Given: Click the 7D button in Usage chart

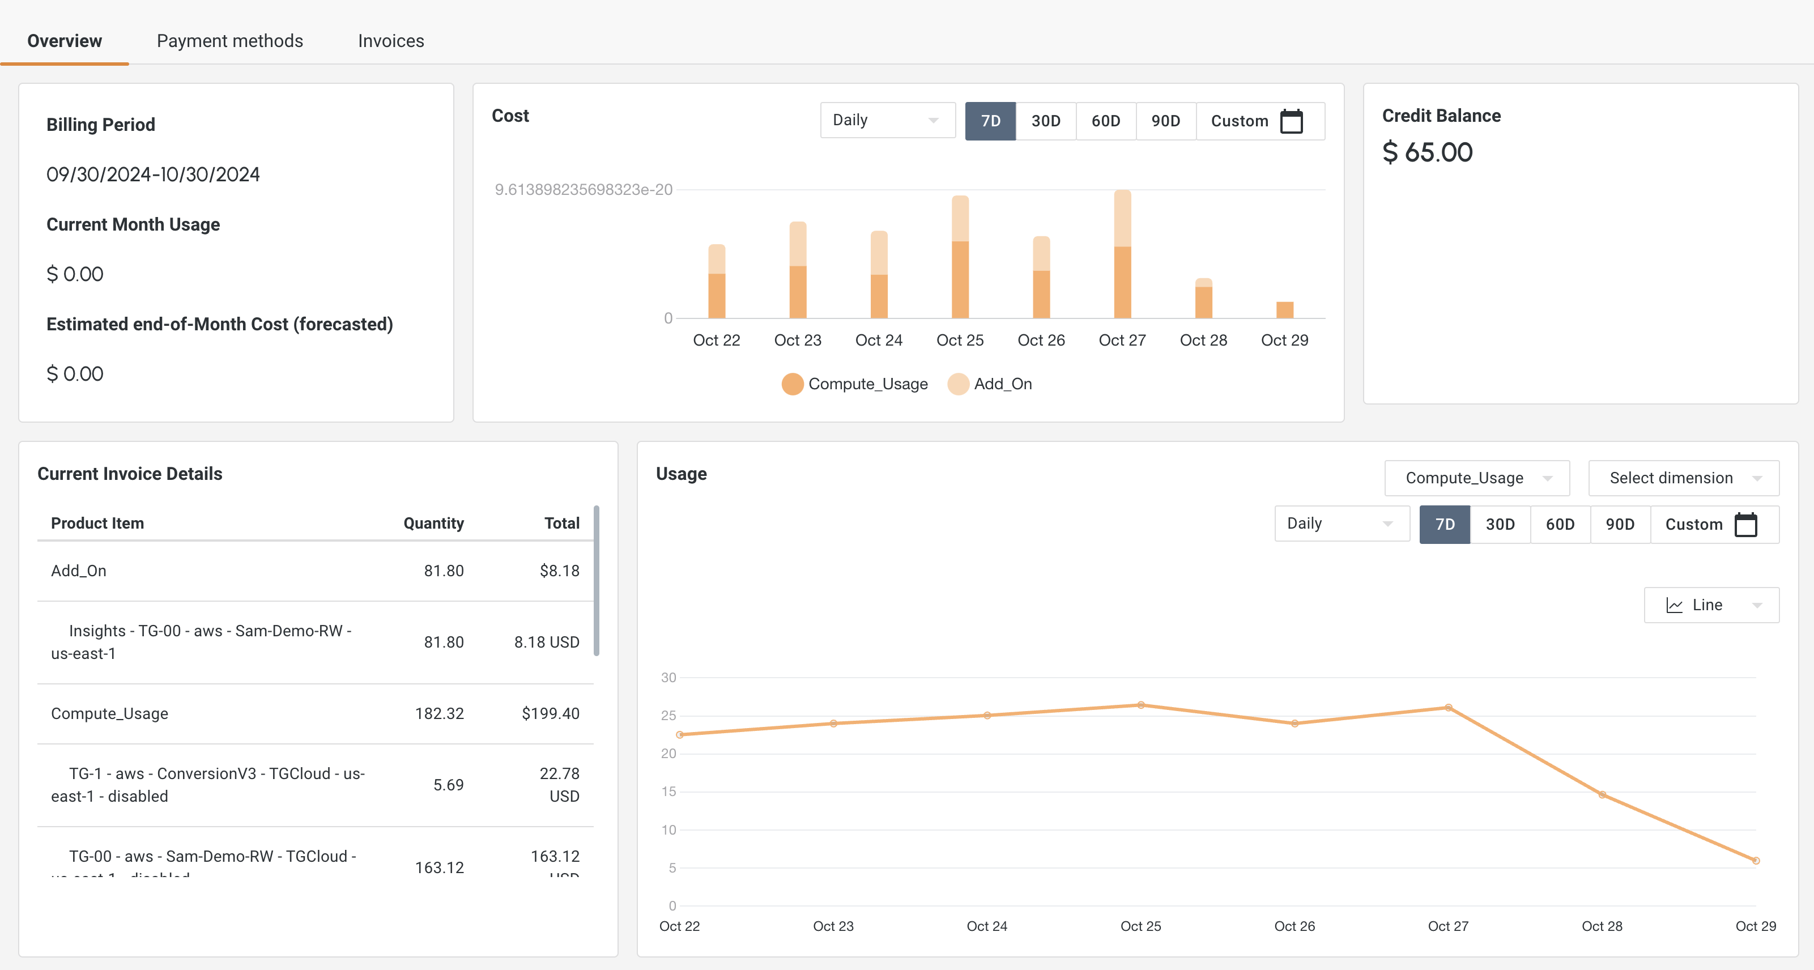Looking at the screenshot, I should click(x=1443, y=525).
